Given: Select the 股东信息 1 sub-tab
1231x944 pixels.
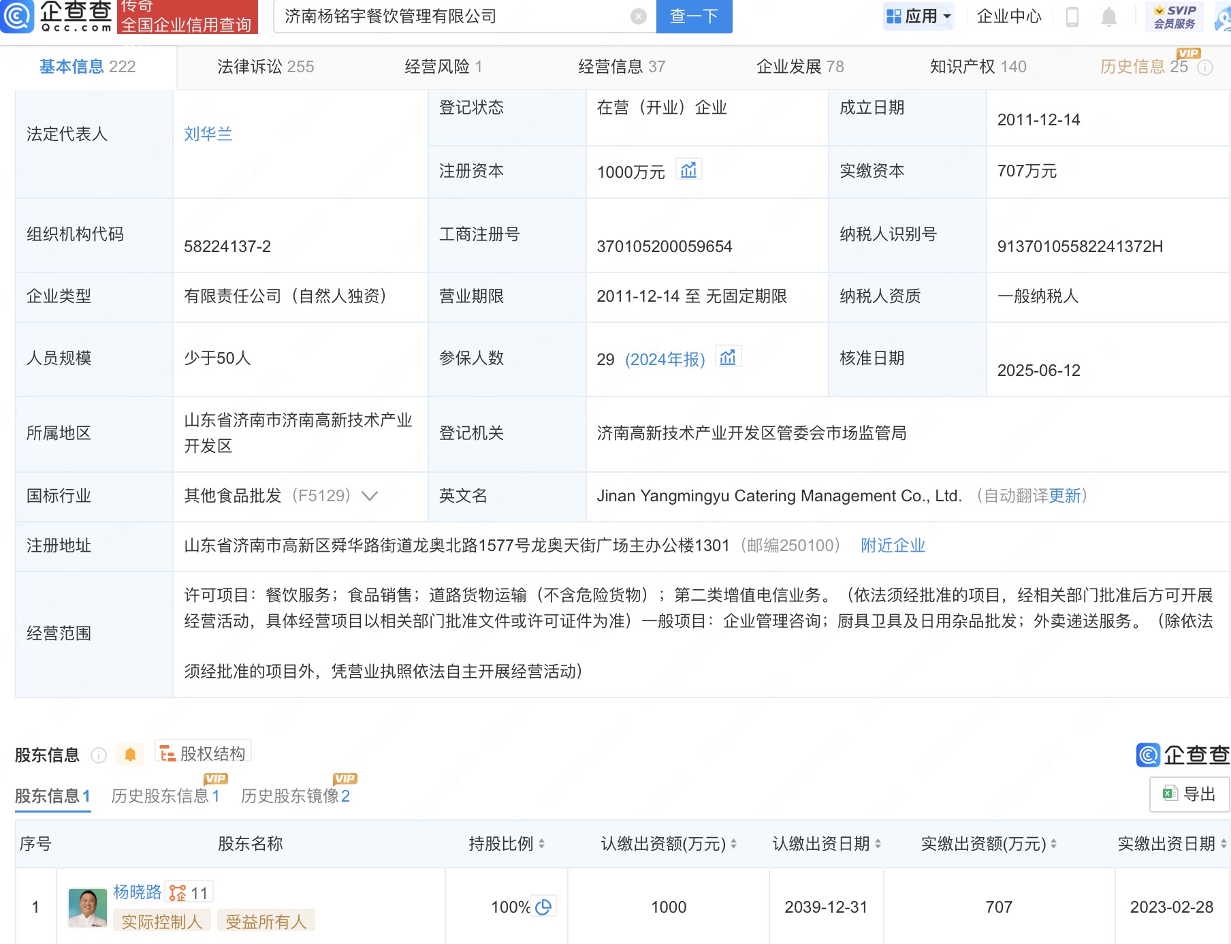Looking at the screenshot, I should pyautogui.click(x=52, y=796).
